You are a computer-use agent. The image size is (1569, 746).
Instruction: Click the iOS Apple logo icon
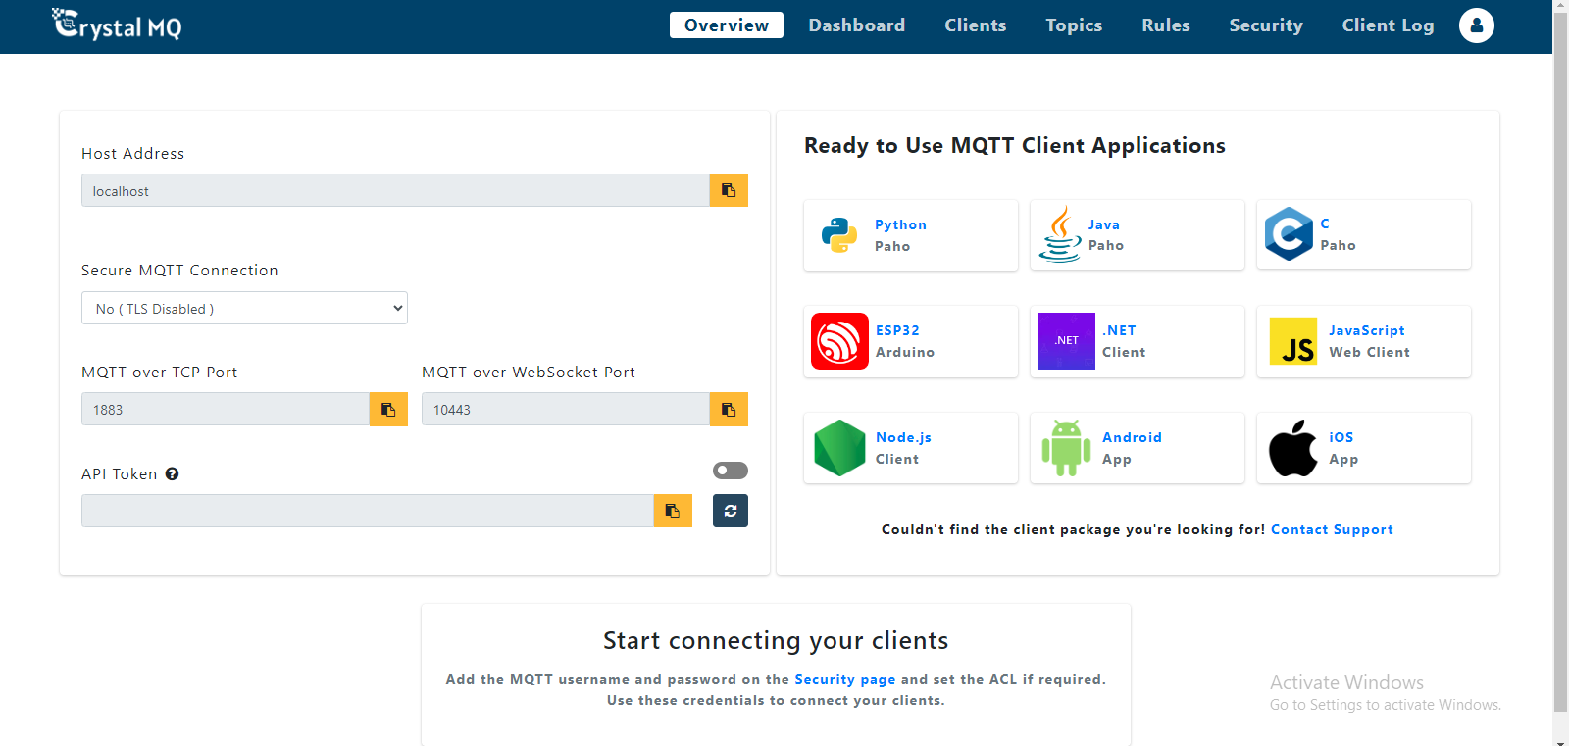click(x=1293, y=448)
